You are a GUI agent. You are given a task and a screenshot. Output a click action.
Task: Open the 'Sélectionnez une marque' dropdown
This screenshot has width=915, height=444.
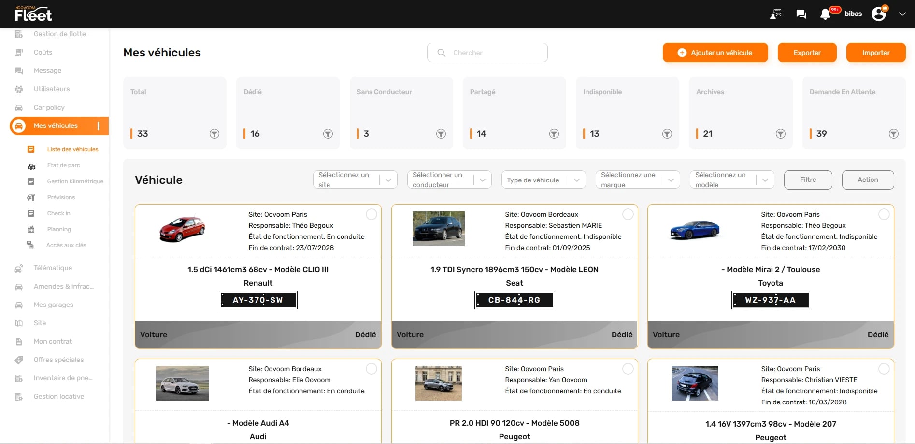[x=637, y=180]
